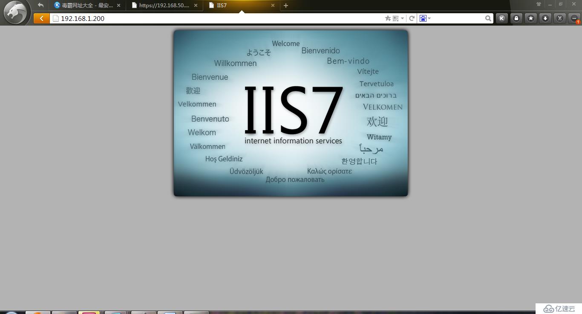Screen dimensions: 582x314
Task: Click the page icon in address bar
Action: (x=55, y=18)
